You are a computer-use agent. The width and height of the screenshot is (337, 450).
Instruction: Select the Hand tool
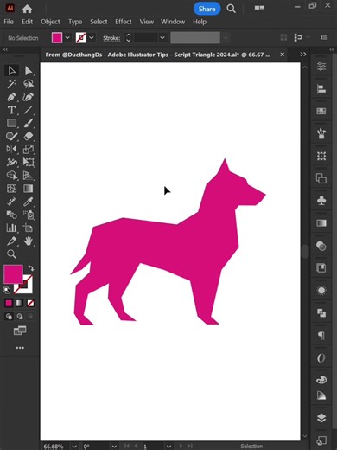tap(29, 241)
